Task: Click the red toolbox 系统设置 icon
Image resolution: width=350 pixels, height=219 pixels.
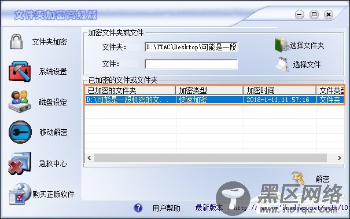Action: 20,71
